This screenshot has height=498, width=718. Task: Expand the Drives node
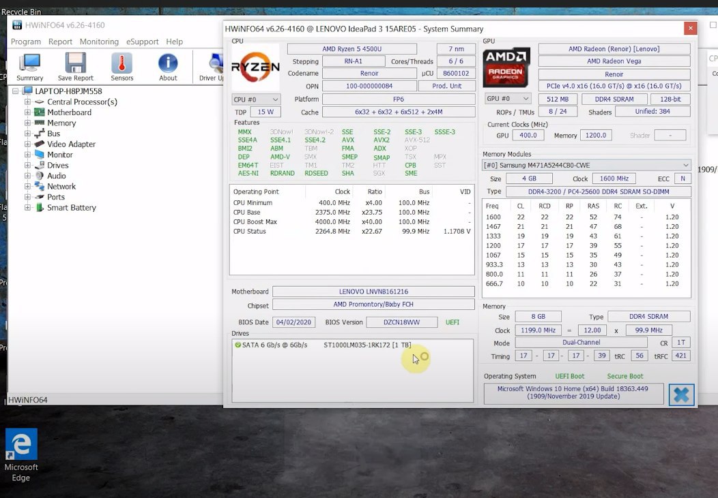(27, 166)
